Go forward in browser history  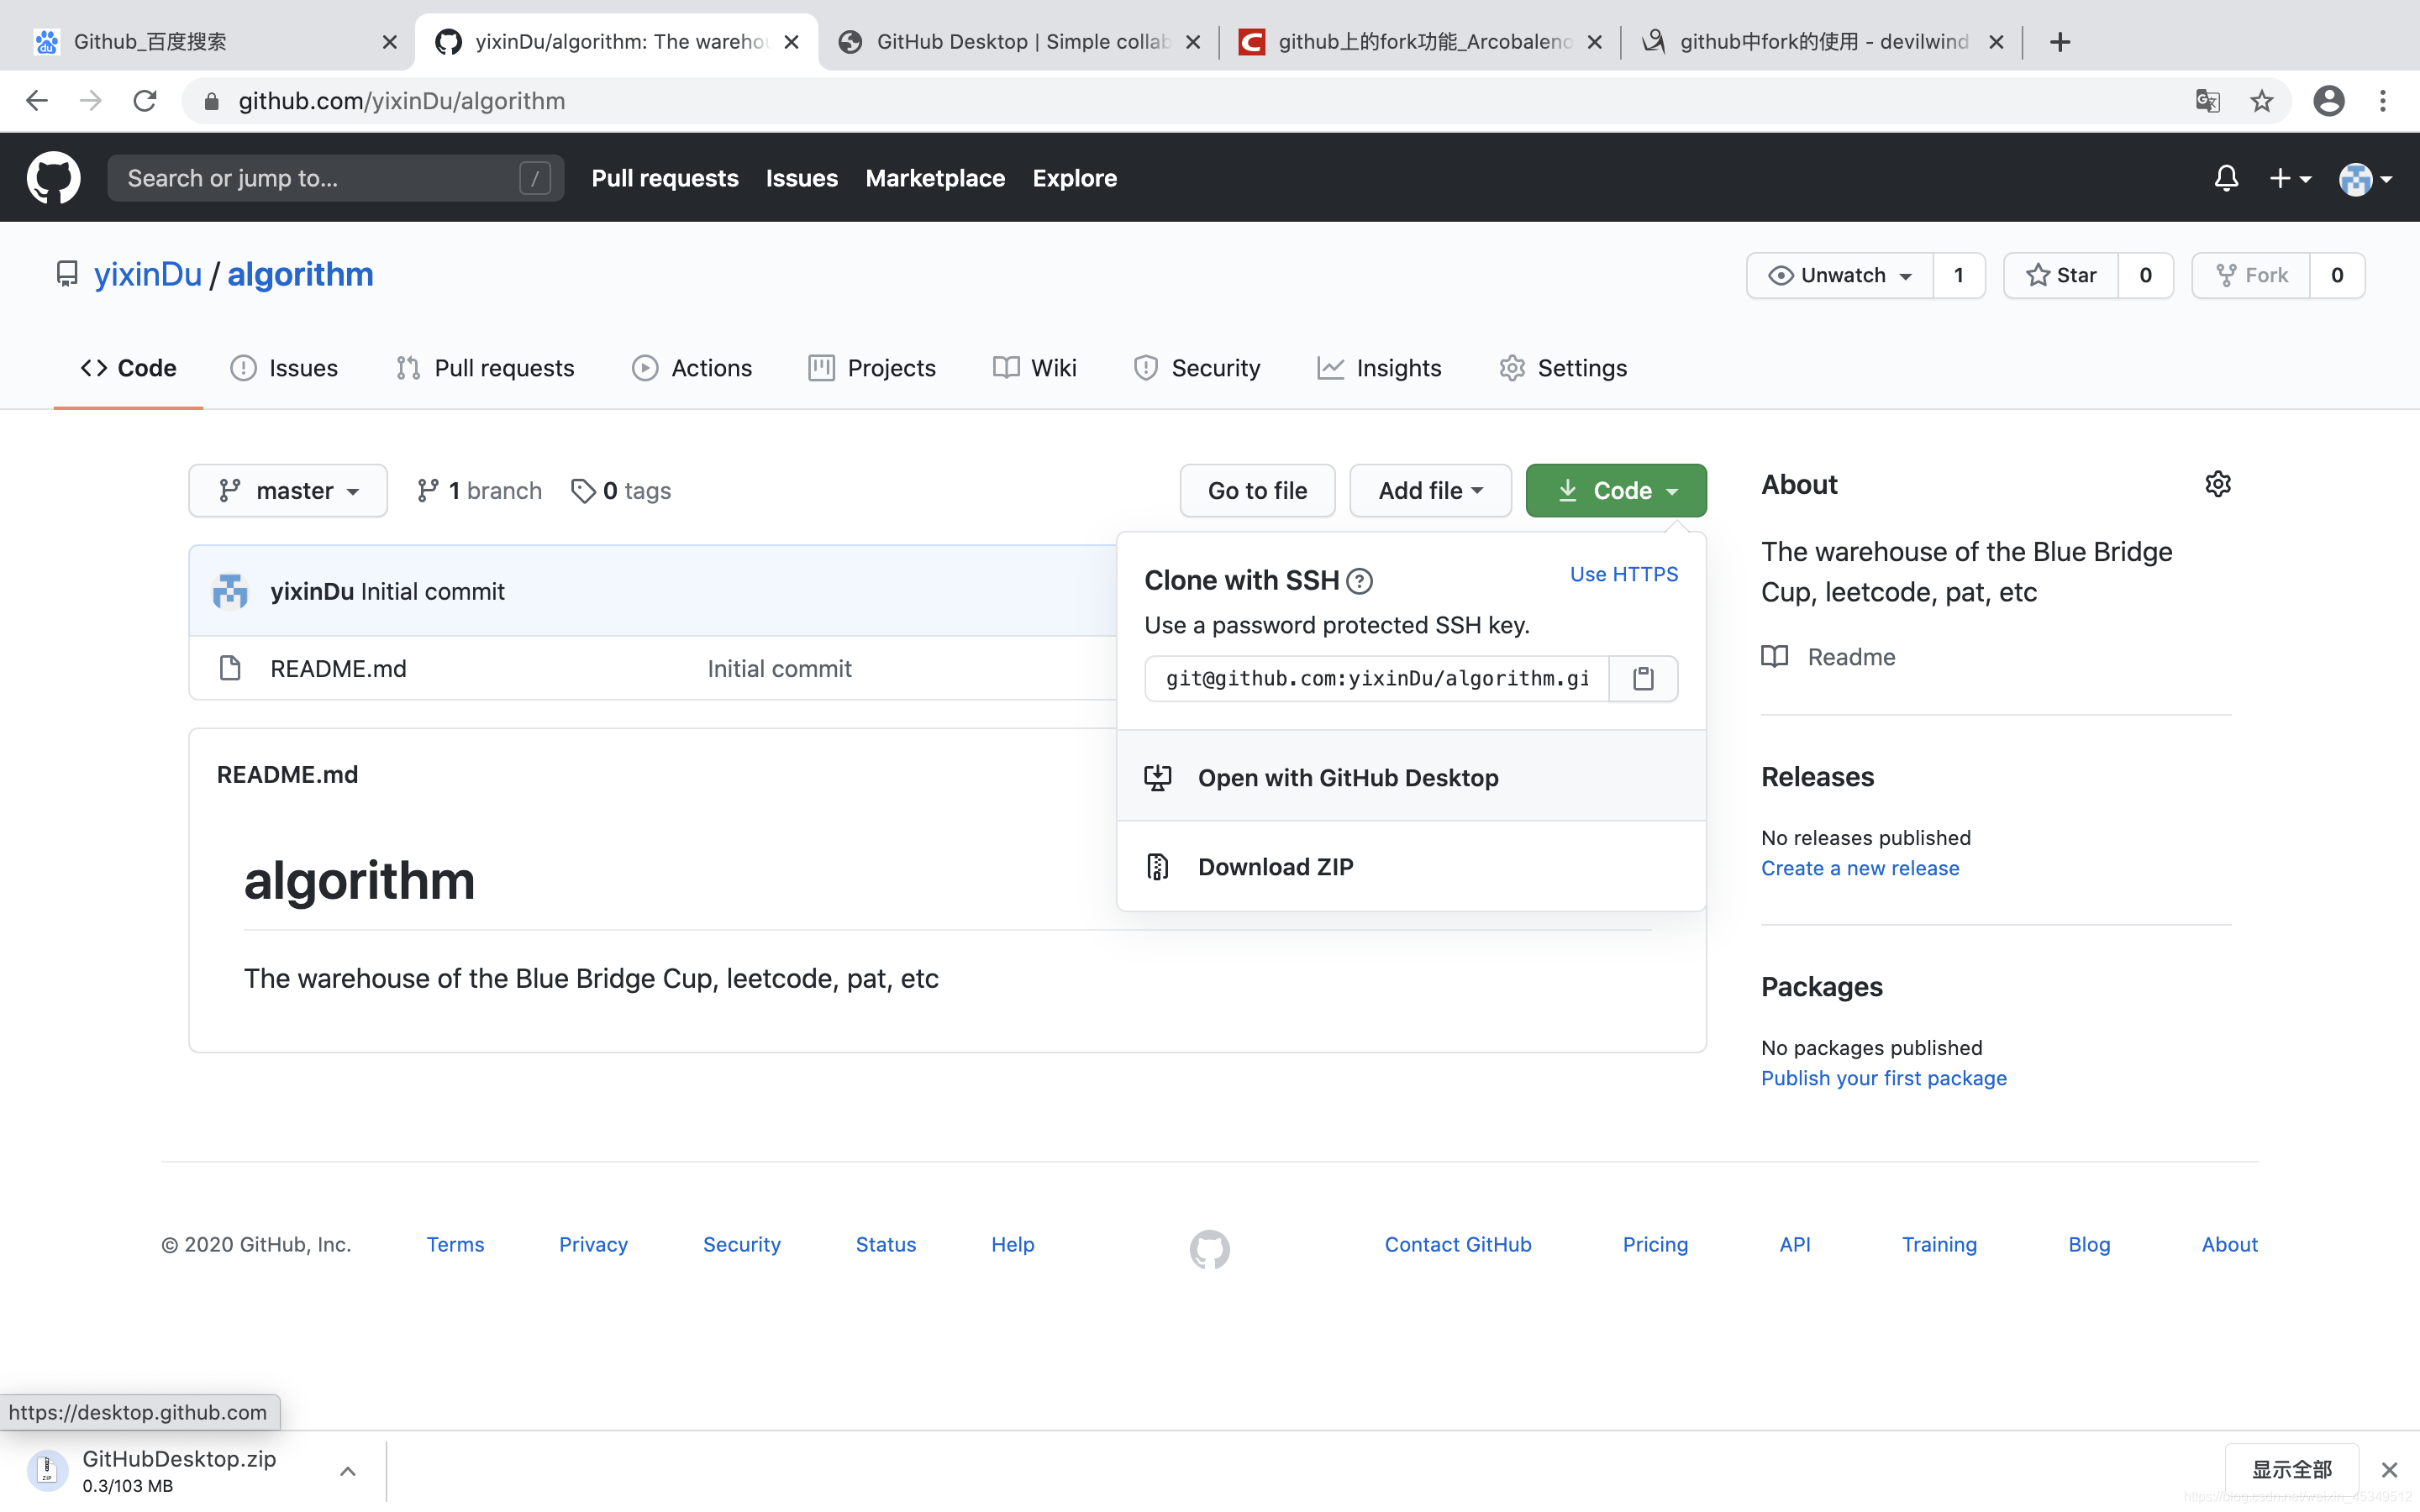[91, 101]
